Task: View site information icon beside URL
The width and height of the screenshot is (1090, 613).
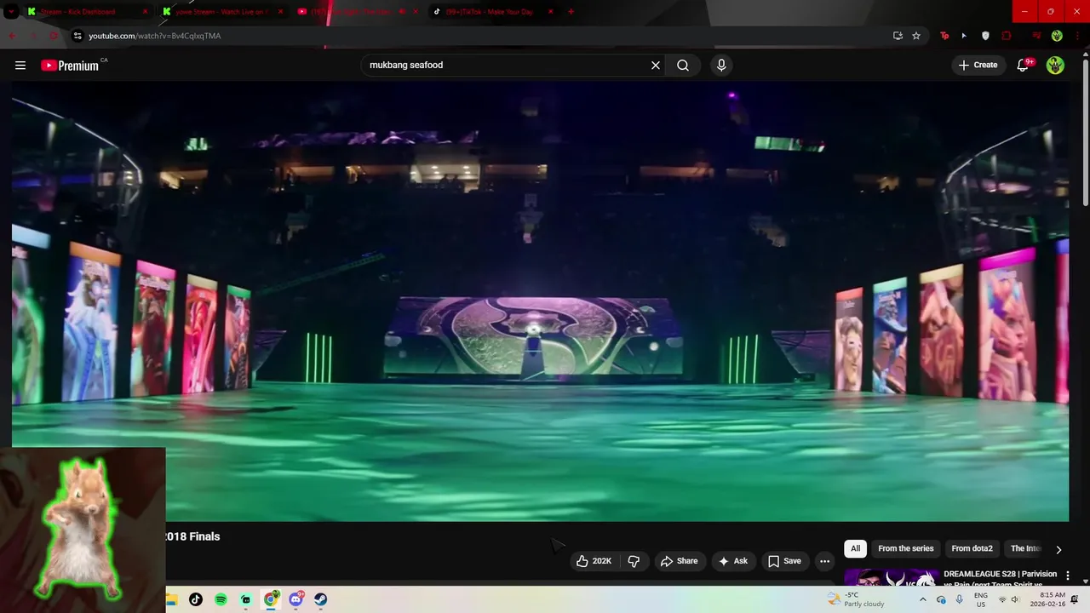Action: [x=77, y=36]
